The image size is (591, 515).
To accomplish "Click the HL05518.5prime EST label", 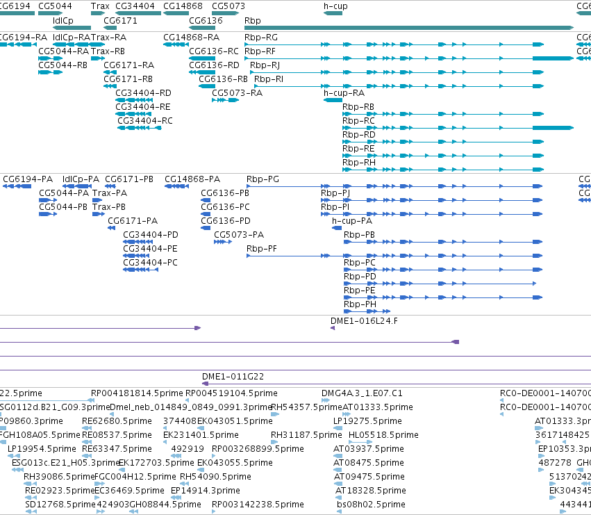I will (383, 435).
